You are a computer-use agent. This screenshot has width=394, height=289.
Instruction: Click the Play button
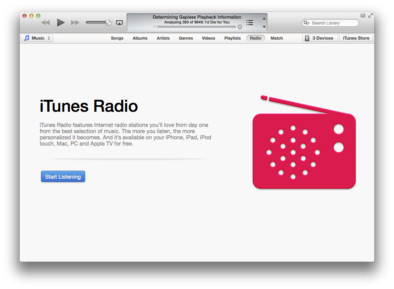click(x=61, y=23)
